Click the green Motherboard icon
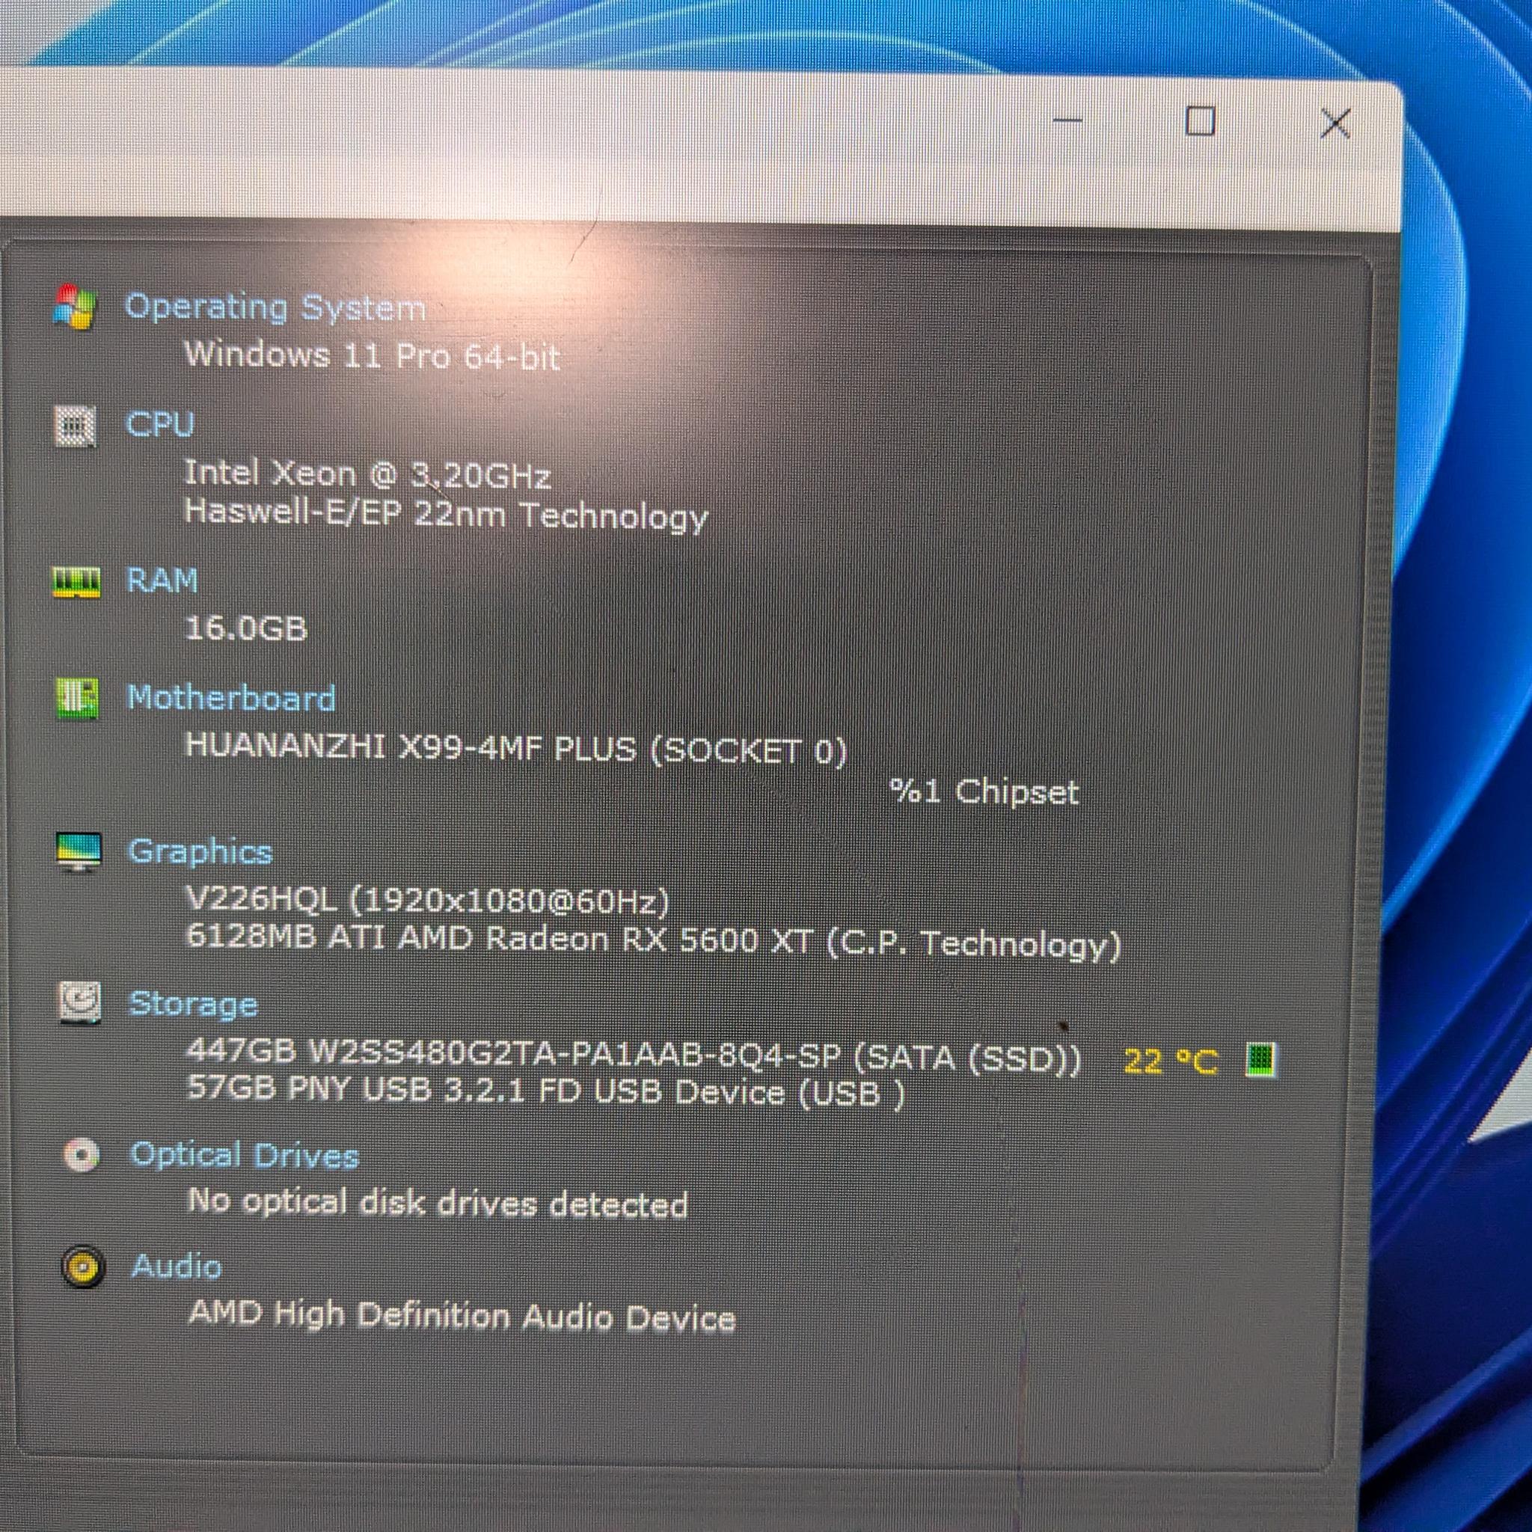This screenshot has width=1532, height=1532. [78, 698]
